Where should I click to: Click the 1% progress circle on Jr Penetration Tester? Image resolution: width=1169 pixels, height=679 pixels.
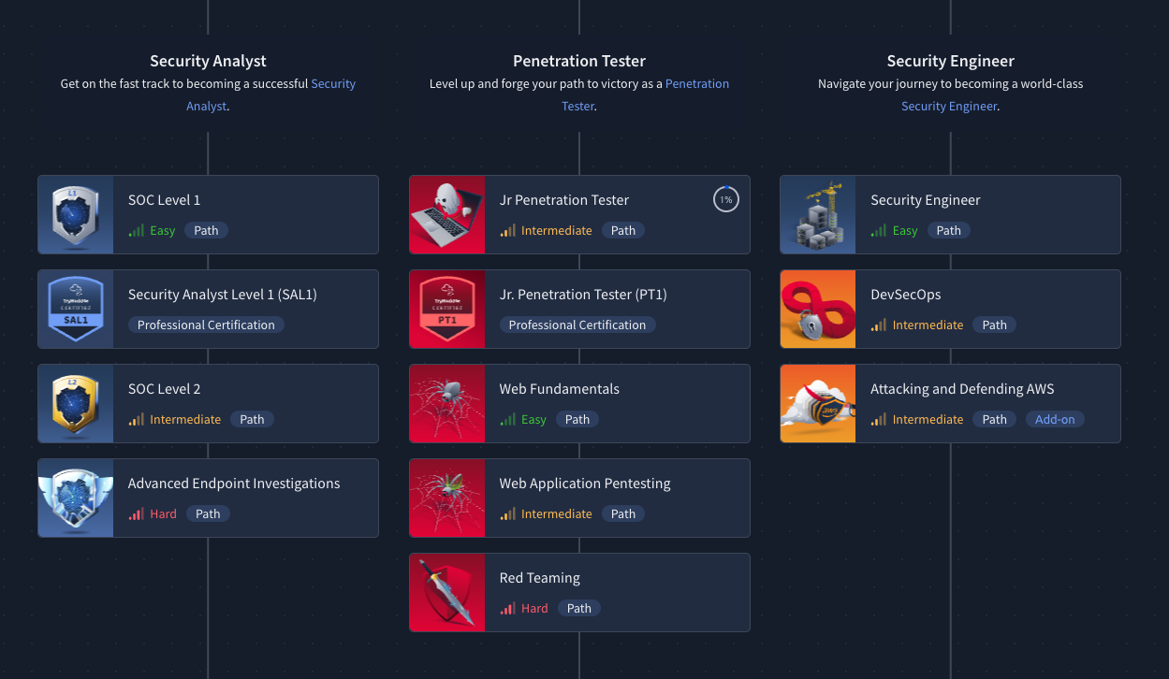tap(725, 199)
